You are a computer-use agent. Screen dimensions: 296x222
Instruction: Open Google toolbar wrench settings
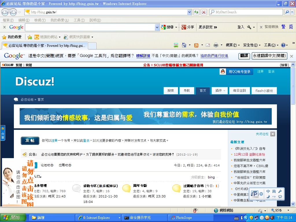point(249,27)
